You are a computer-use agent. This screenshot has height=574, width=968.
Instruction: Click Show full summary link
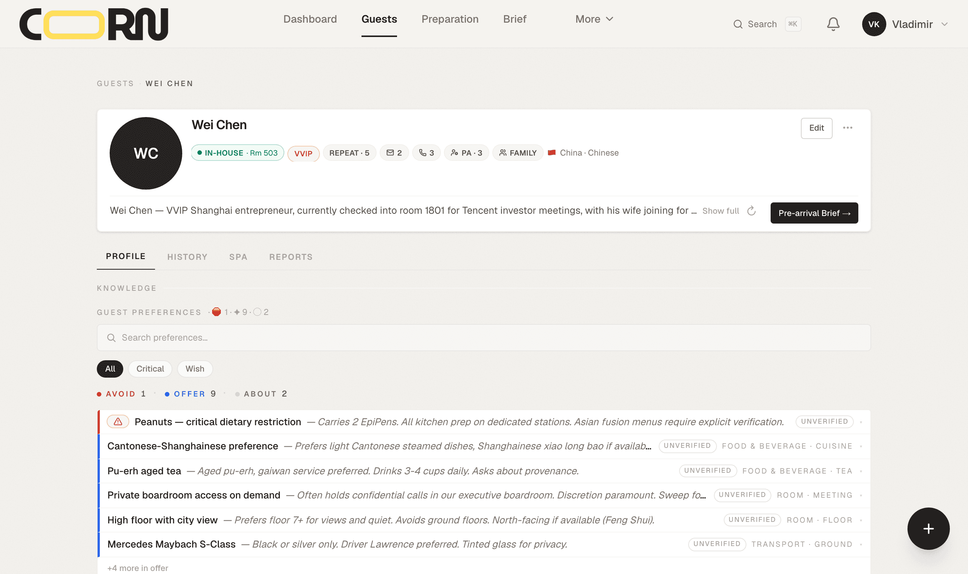click(721, 211)
